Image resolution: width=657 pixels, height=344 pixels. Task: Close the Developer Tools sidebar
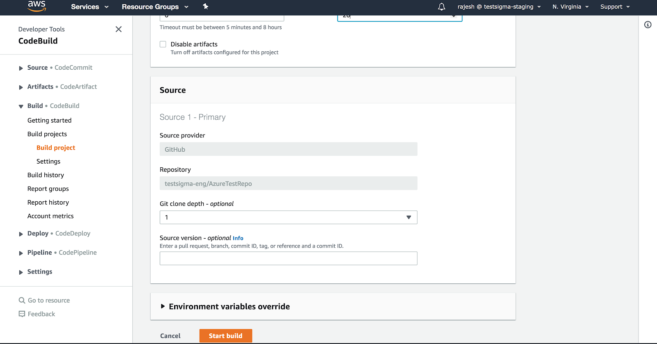point(119,29)
